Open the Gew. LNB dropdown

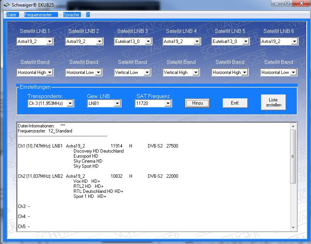click(117, 103)
